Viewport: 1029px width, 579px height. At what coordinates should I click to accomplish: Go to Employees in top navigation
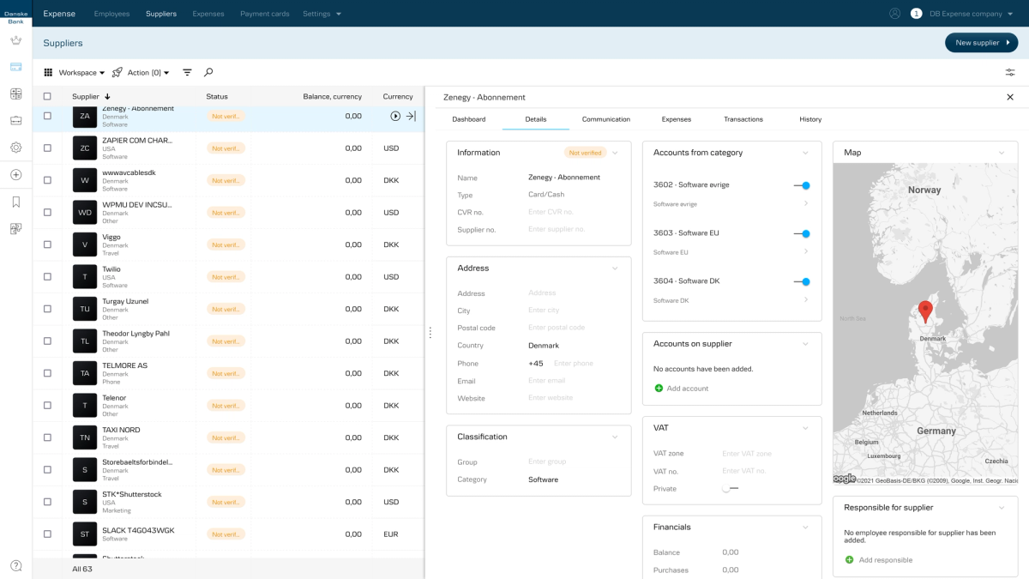[x=112, y=14]
